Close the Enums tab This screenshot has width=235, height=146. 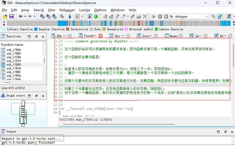181,36
